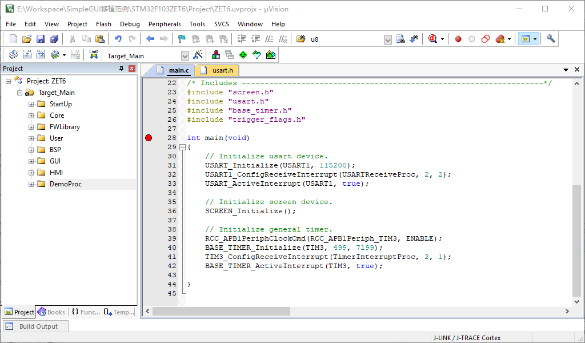
Task: Open the find text 'u8' dropdown arrow
Action: (388, 39)
